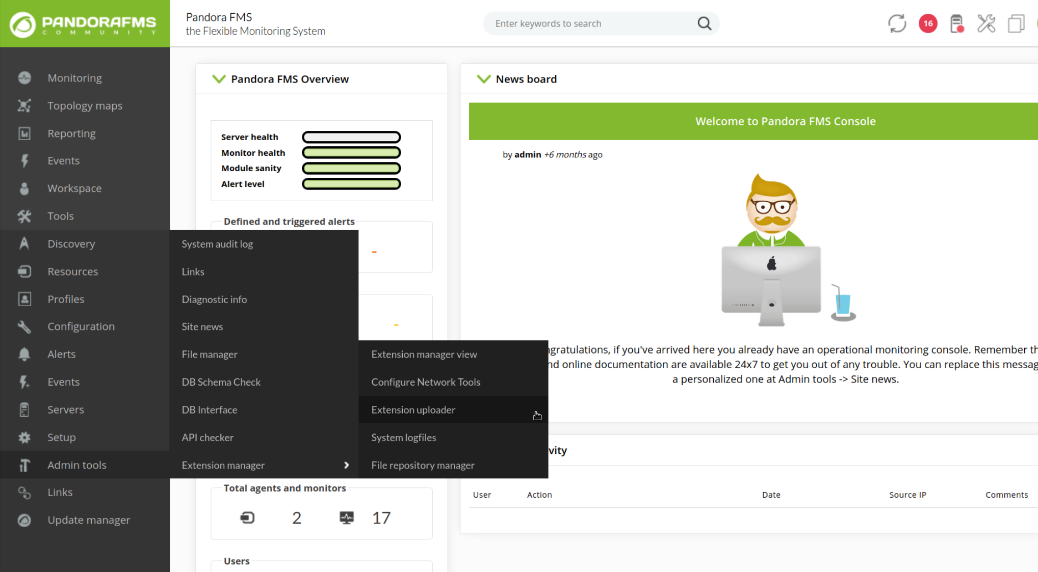The width and height of the screenshot is (1038, 572).
Task: Open API checker
Action: click(x=207, y=438)
